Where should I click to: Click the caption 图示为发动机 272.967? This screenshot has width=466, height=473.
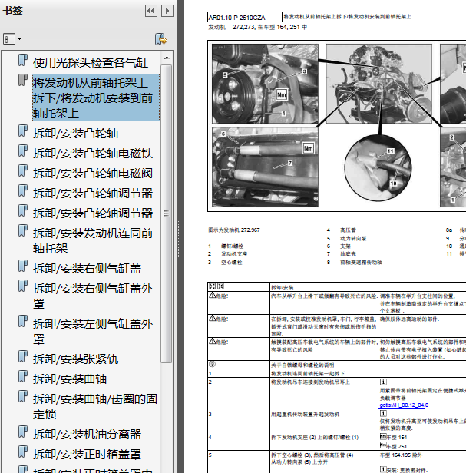click(x=233, y=230)
